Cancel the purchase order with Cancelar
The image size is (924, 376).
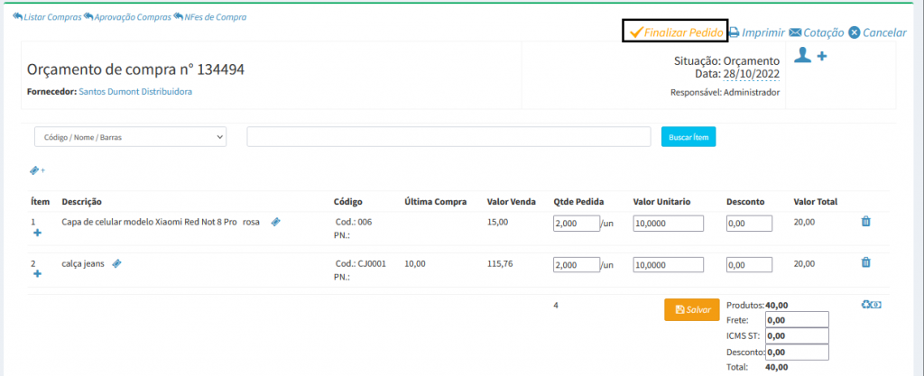(x=877, y=32)
